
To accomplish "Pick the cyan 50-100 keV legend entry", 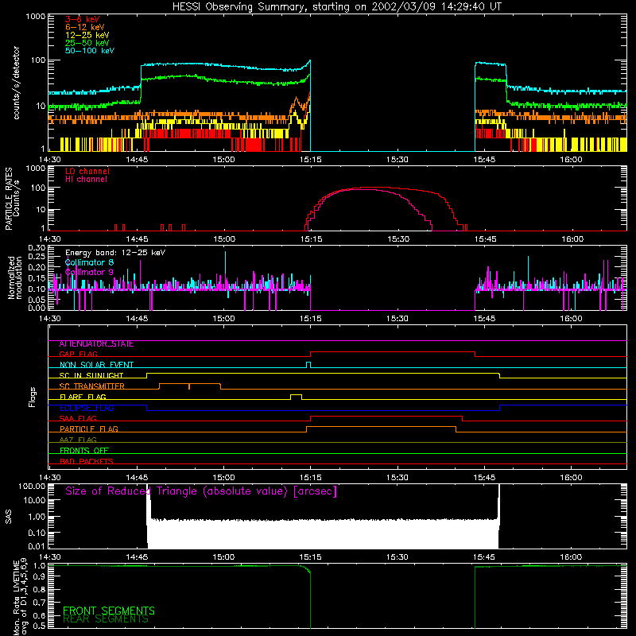I will coord(90,51).
